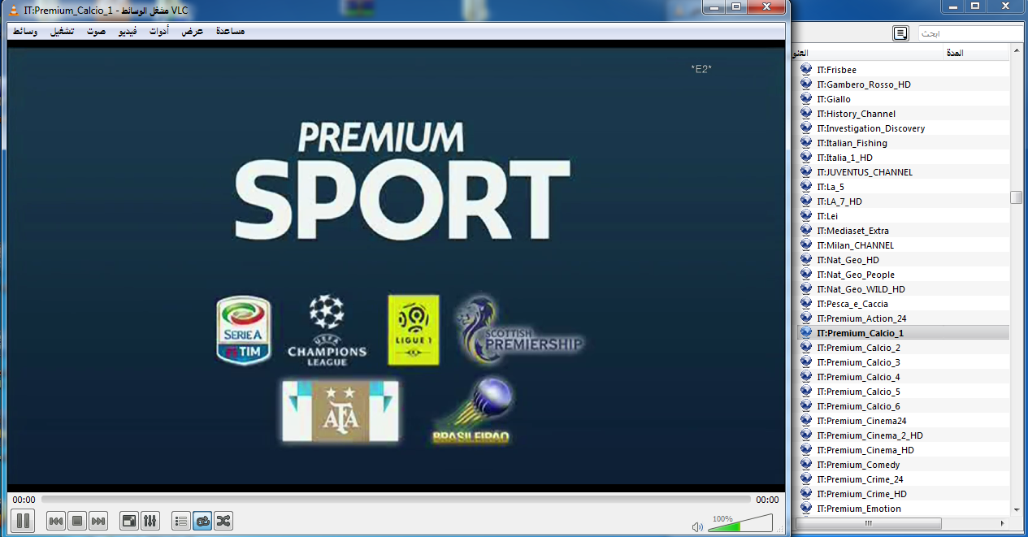Stop playback with the stop button
This screenshot has width=1028, height=537.
point(77,521)
